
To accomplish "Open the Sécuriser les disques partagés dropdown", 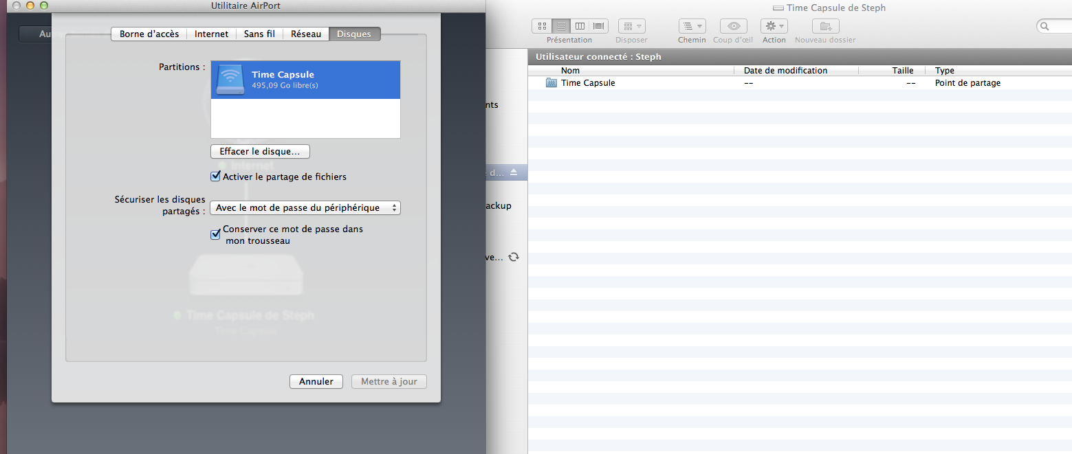I will [305, 207].
